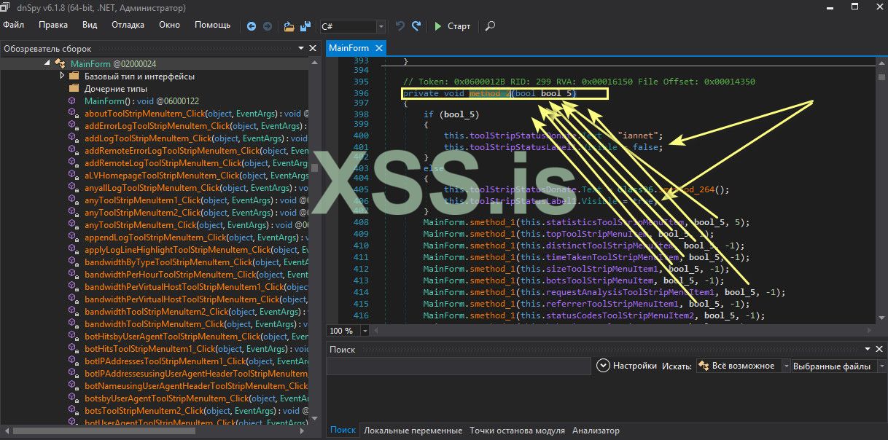This screenshot has height=440, width=888.
Task: Click the navigate back arrow icon
Action: point(252,26)
